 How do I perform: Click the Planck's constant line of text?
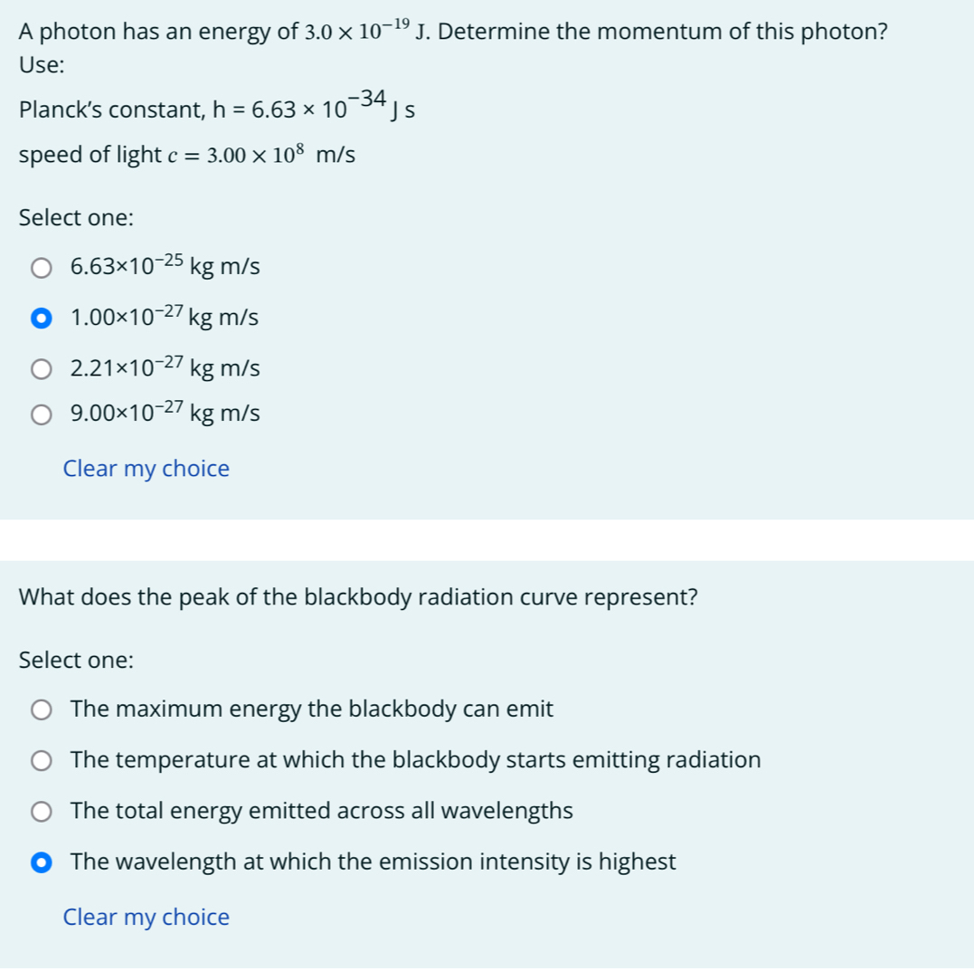[x=215, y=107]
